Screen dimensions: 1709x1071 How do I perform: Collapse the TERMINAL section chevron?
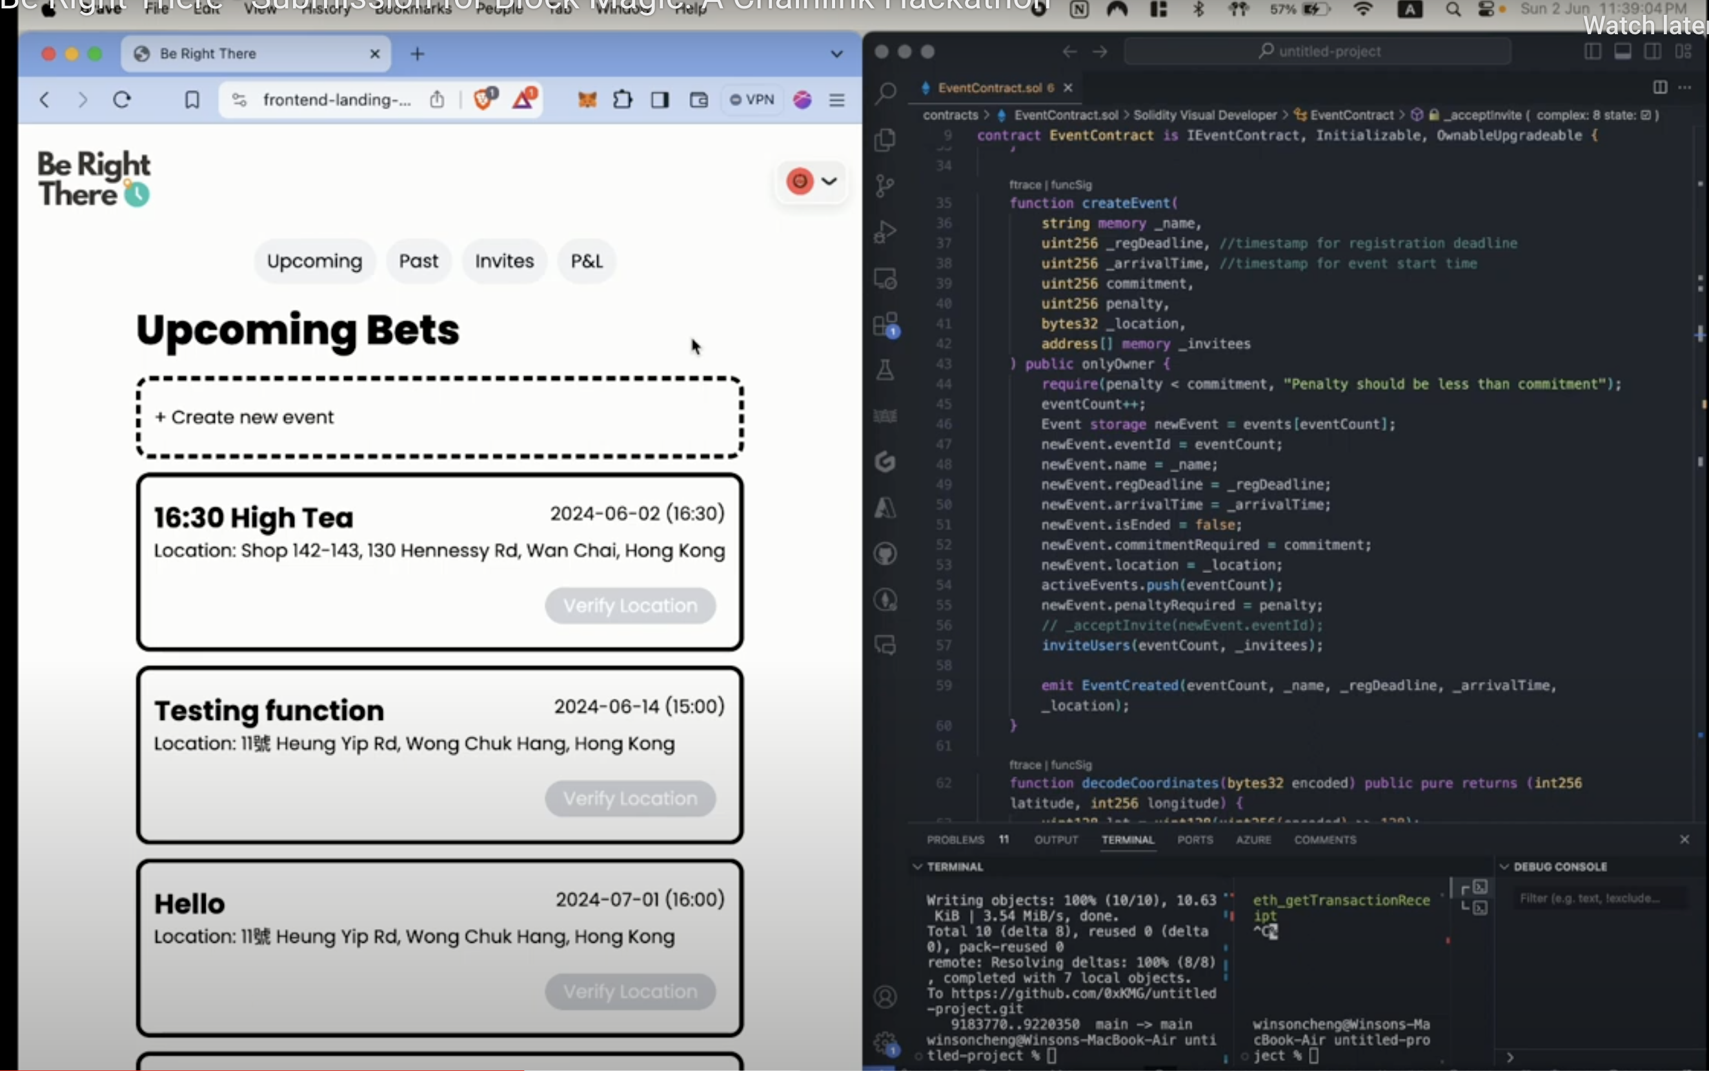[918, 867]
